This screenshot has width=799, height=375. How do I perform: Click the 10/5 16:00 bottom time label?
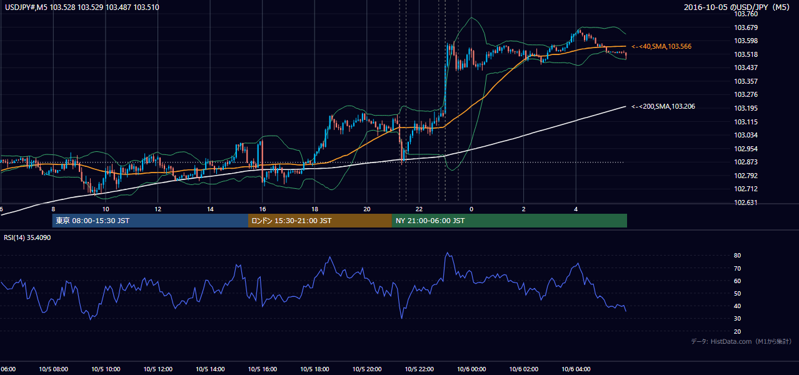(x=262, y=369)
